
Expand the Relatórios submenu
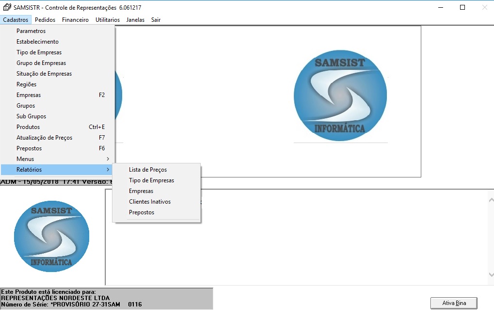point(58,170)
